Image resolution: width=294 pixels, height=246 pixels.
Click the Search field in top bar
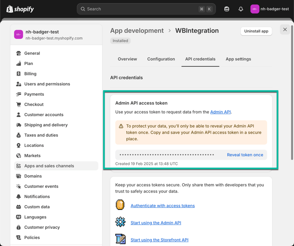[x=146, y=9]
